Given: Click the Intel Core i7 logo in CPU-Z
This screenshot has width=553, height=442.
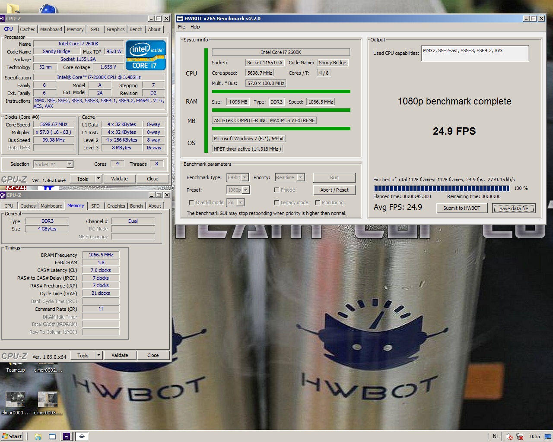Looking at the screenshot, I should [x=146, y=55].
